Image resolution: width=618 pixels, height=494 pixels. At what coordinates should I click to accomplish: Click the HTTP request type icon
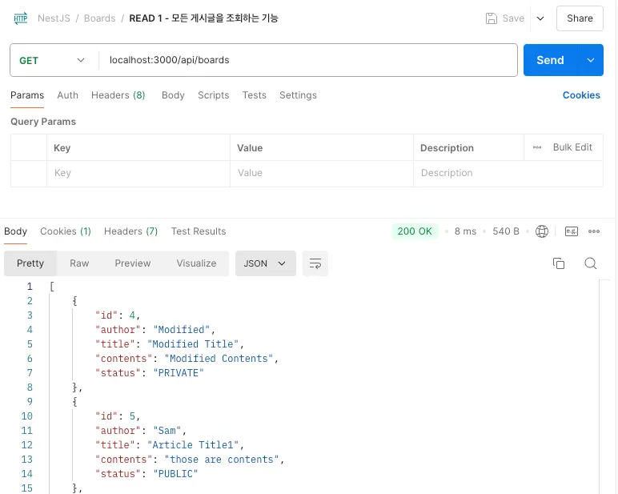(21, 18)
